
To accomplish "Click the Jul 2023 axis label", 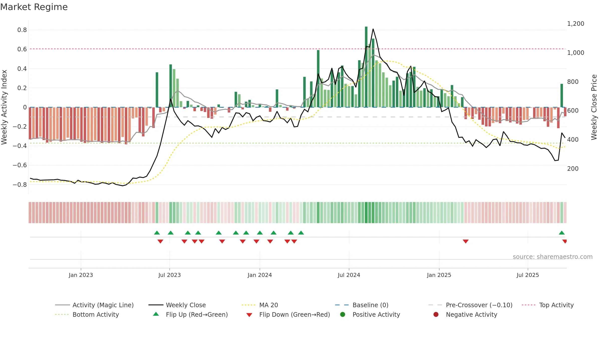I will tap(170, 275).
